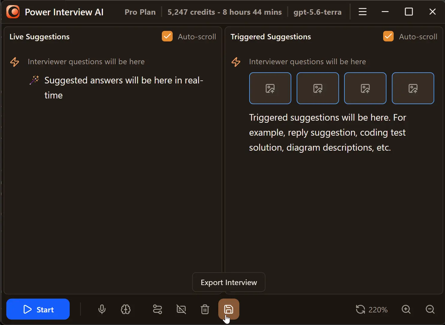Upload to the second image slot
The height and width of the screenshot is (325, 445).
tap(318, 88)
